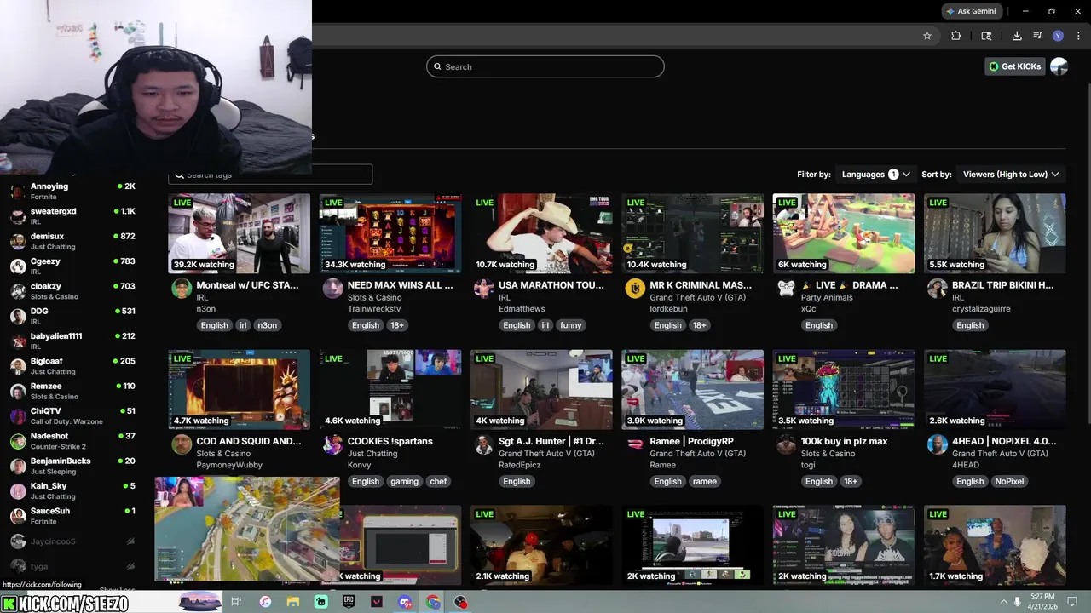Viewport: 1091px width, 613px height.
Task: Open Chrome three-dot menu
Action: click(1078, 36)
